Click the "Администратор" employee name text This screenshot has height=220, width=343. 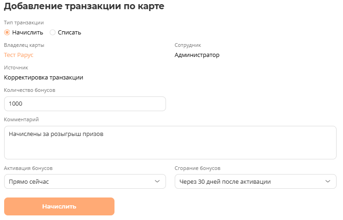(197, 55)
